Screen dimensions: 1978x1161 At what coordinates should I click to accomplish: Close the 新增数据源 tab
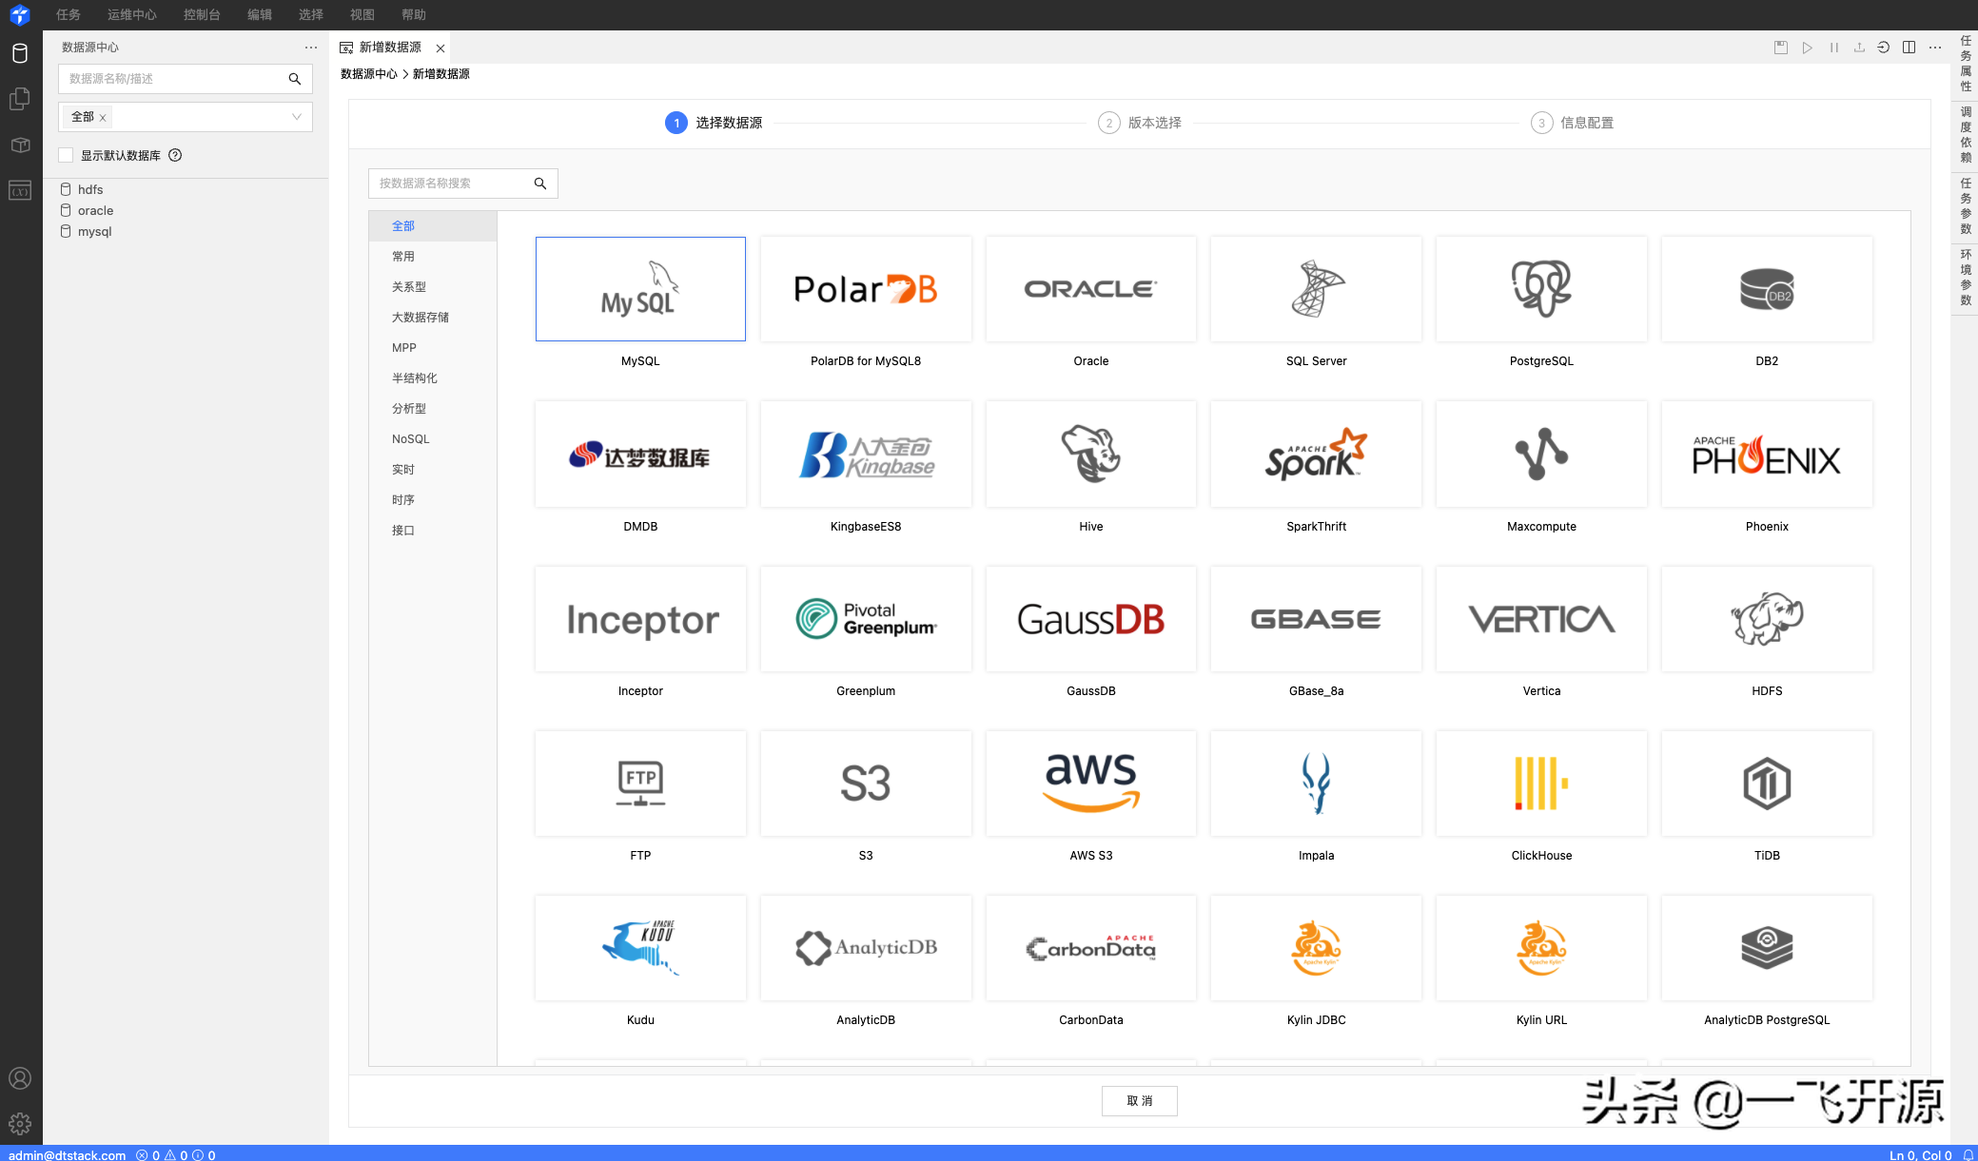(x=441, y=48)
